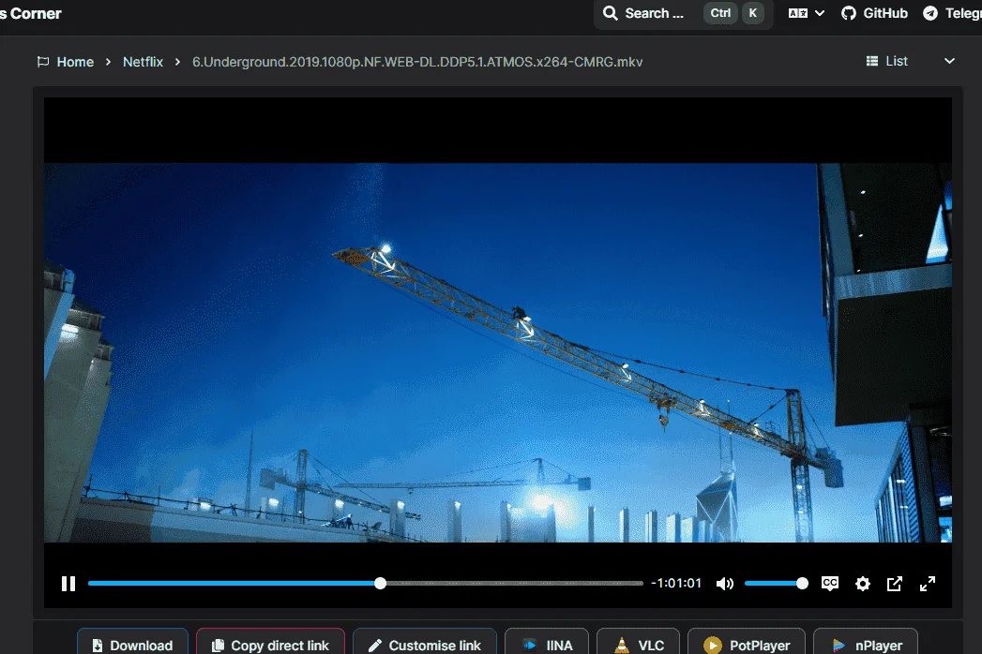Click the Telegram icon

point(930,13)
